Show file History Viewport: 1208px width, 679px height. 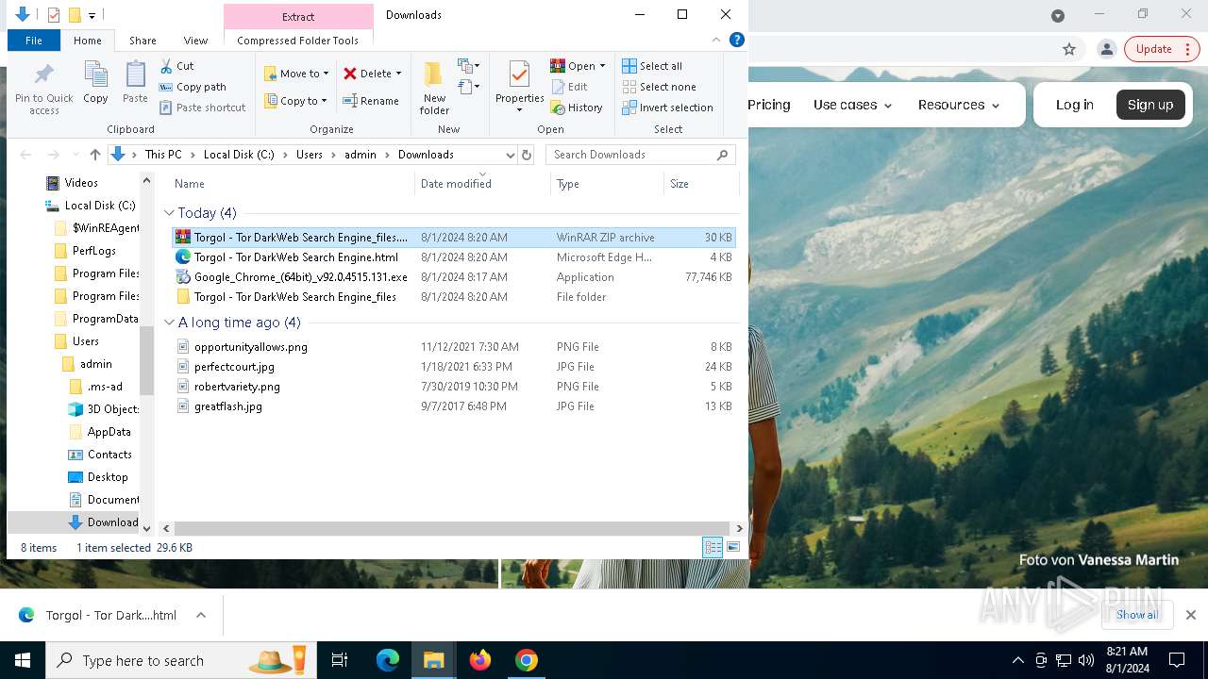[577, 108]
